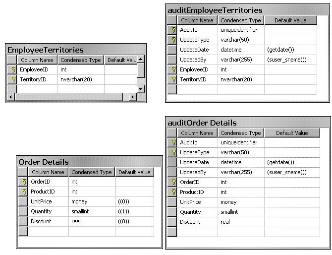Viewport: 332px width, 255px height.
Task: Click the UnitPrice column name cell in Order Details
Action: point(48,202)
